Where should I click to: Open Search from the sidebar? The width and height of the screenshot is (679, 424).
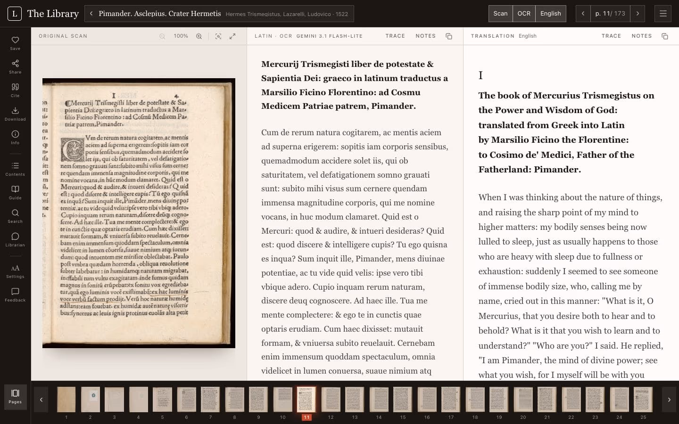(15, 216)
